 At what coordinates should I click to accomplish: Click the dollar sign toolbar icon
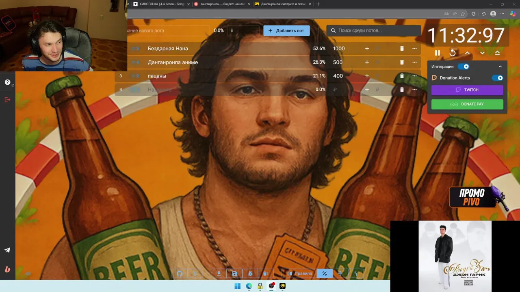[195, 273]
